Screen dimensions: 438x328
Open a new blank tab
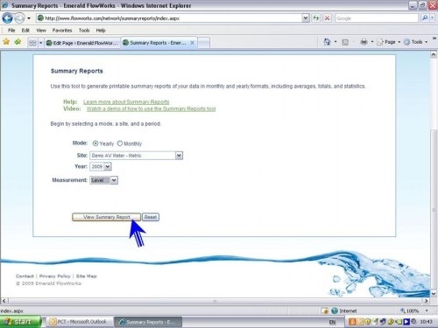pyautogui.click(x=204, y=43)
